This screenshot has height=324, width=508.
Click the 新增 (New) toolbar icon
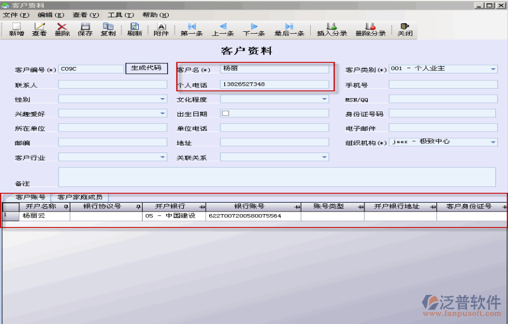pyautogui.click(x=17, y=29)
